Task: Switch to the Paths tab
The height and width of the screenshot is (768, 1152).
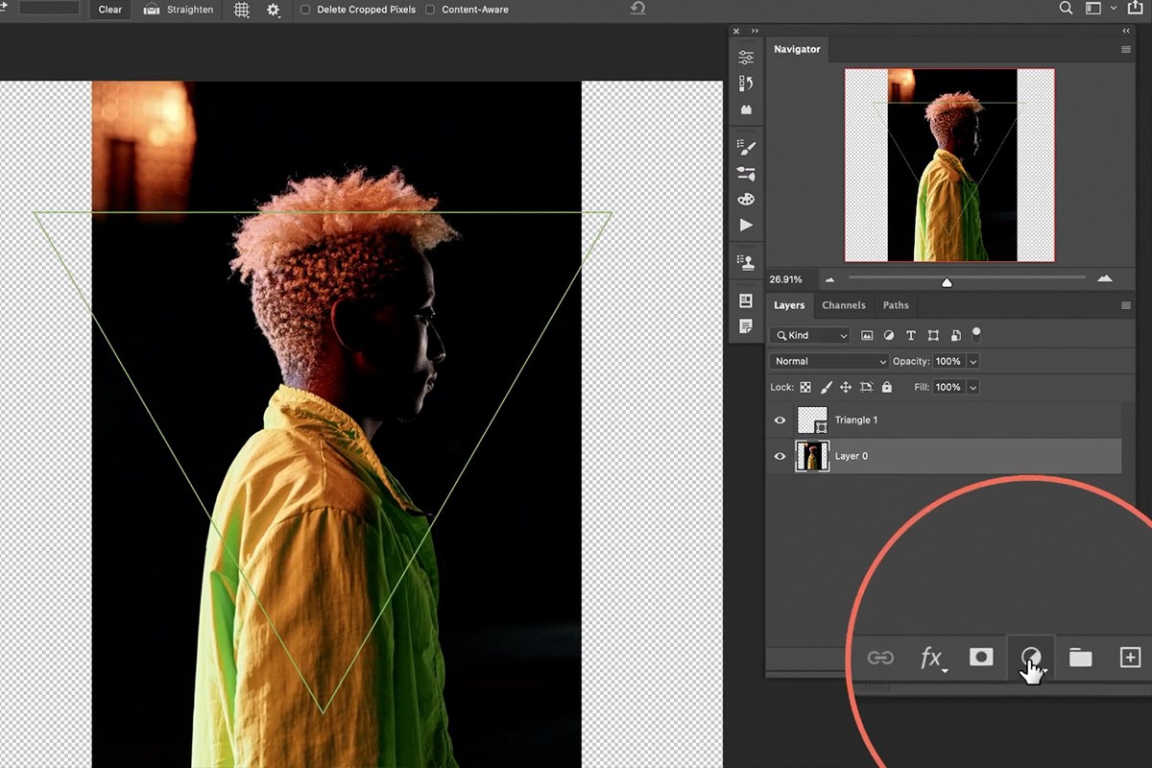Action: coord(896,305)
